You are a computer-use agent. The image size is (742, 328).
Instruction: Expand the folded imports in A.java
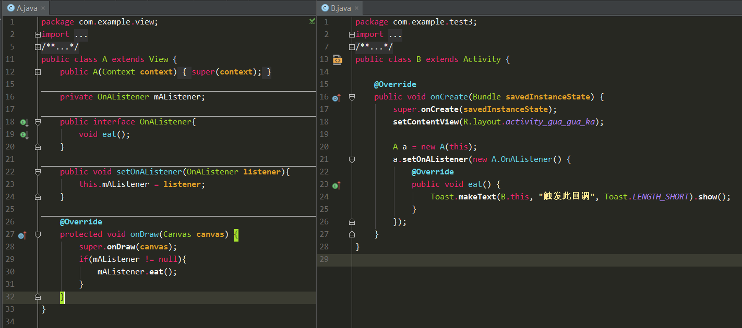point(38,34)
